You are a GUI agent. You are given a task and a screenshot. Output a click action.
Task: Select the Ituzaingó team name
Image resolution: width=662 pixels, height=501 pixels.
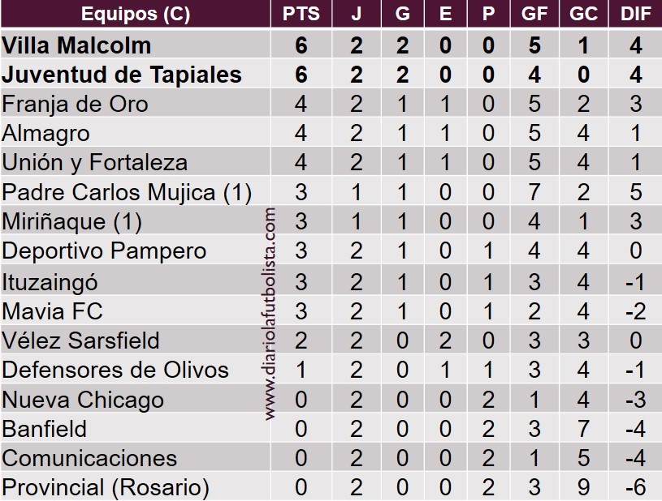[x=50, y=280]
